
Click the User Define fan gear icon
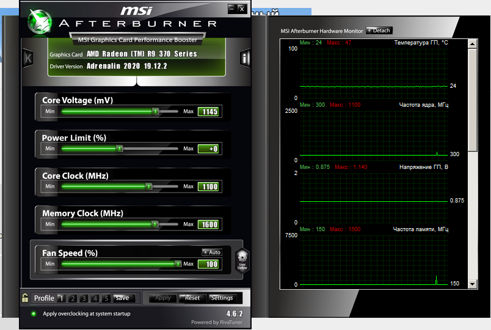(x=242, y=260)
